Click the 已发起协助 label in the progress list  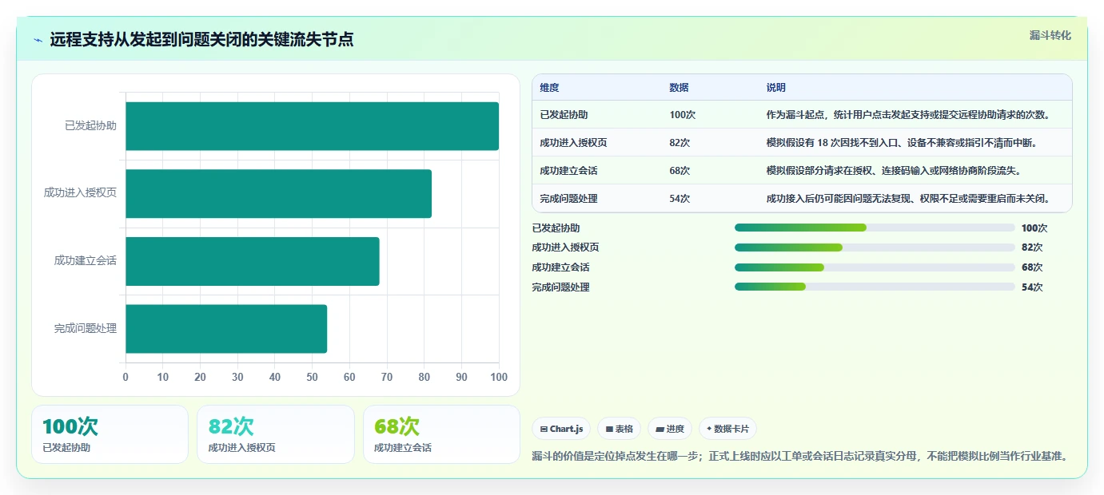[x=556, y=228]
